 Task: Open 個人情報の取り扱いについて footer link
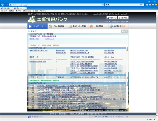click(97, 114)
